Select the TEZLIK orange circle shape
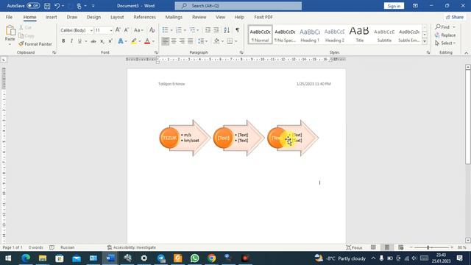The height and width of the screenshot is (265, 471). pos(169,138)
